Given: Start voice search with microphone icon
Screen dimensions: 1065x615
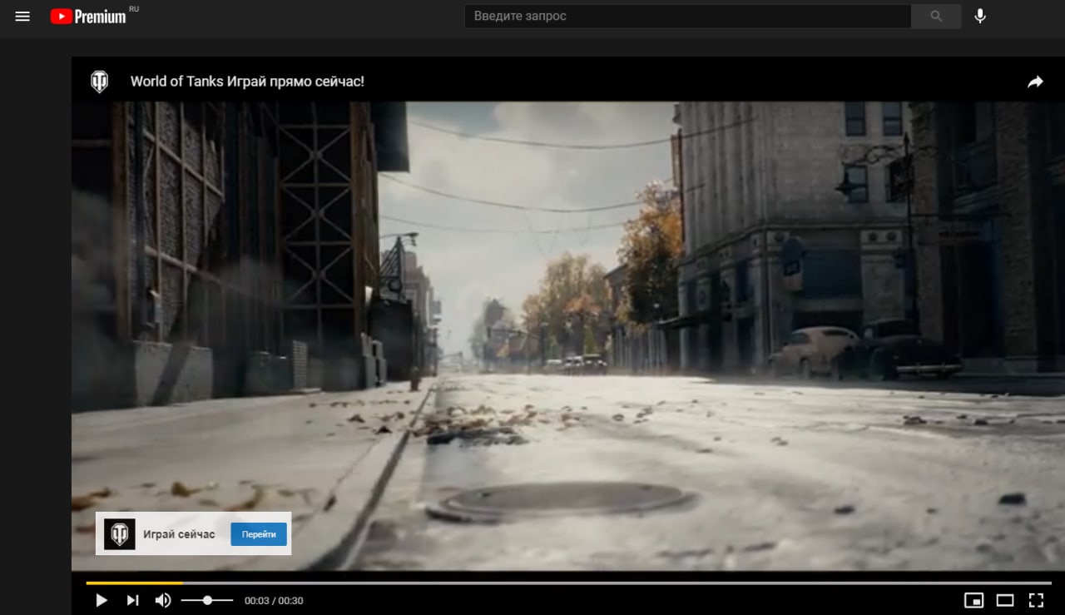Looking at the screenshot, I should click(980, 16).
